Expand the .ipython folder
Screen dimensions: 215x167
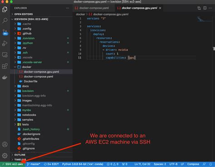pos(41,43)
